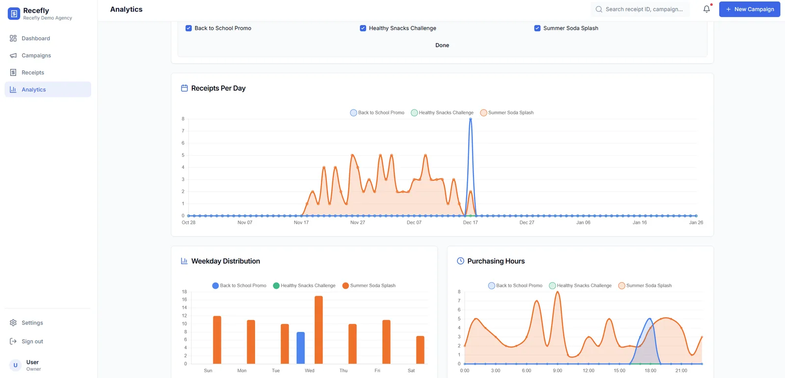Uncheck the Healthy Snacks Challenge checkbox

[x=363, y=28]
